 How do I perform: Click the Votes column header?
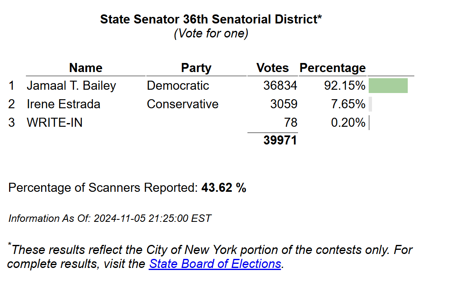(273, 68)
